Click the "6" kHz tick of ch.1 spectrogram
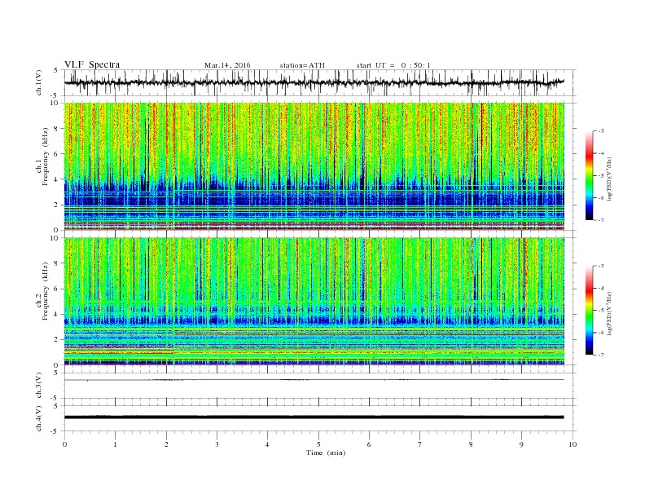645x499 pixels. [x=57, y=154]
